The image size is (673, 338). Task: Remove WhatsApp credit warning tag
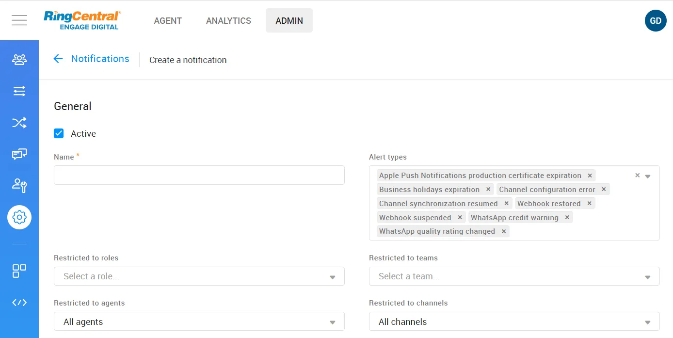point(567,218)
